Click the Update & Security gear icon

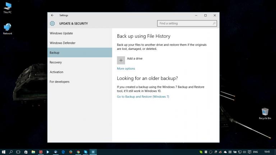[52, 24]
